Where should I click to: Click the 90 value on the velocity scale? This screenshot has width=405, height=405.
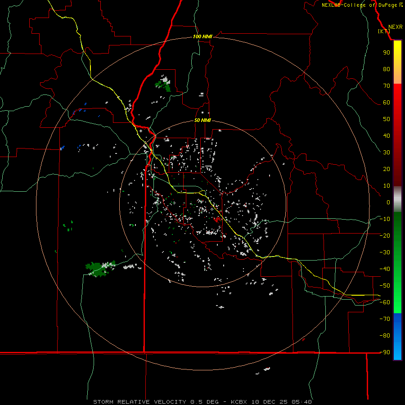387,53
